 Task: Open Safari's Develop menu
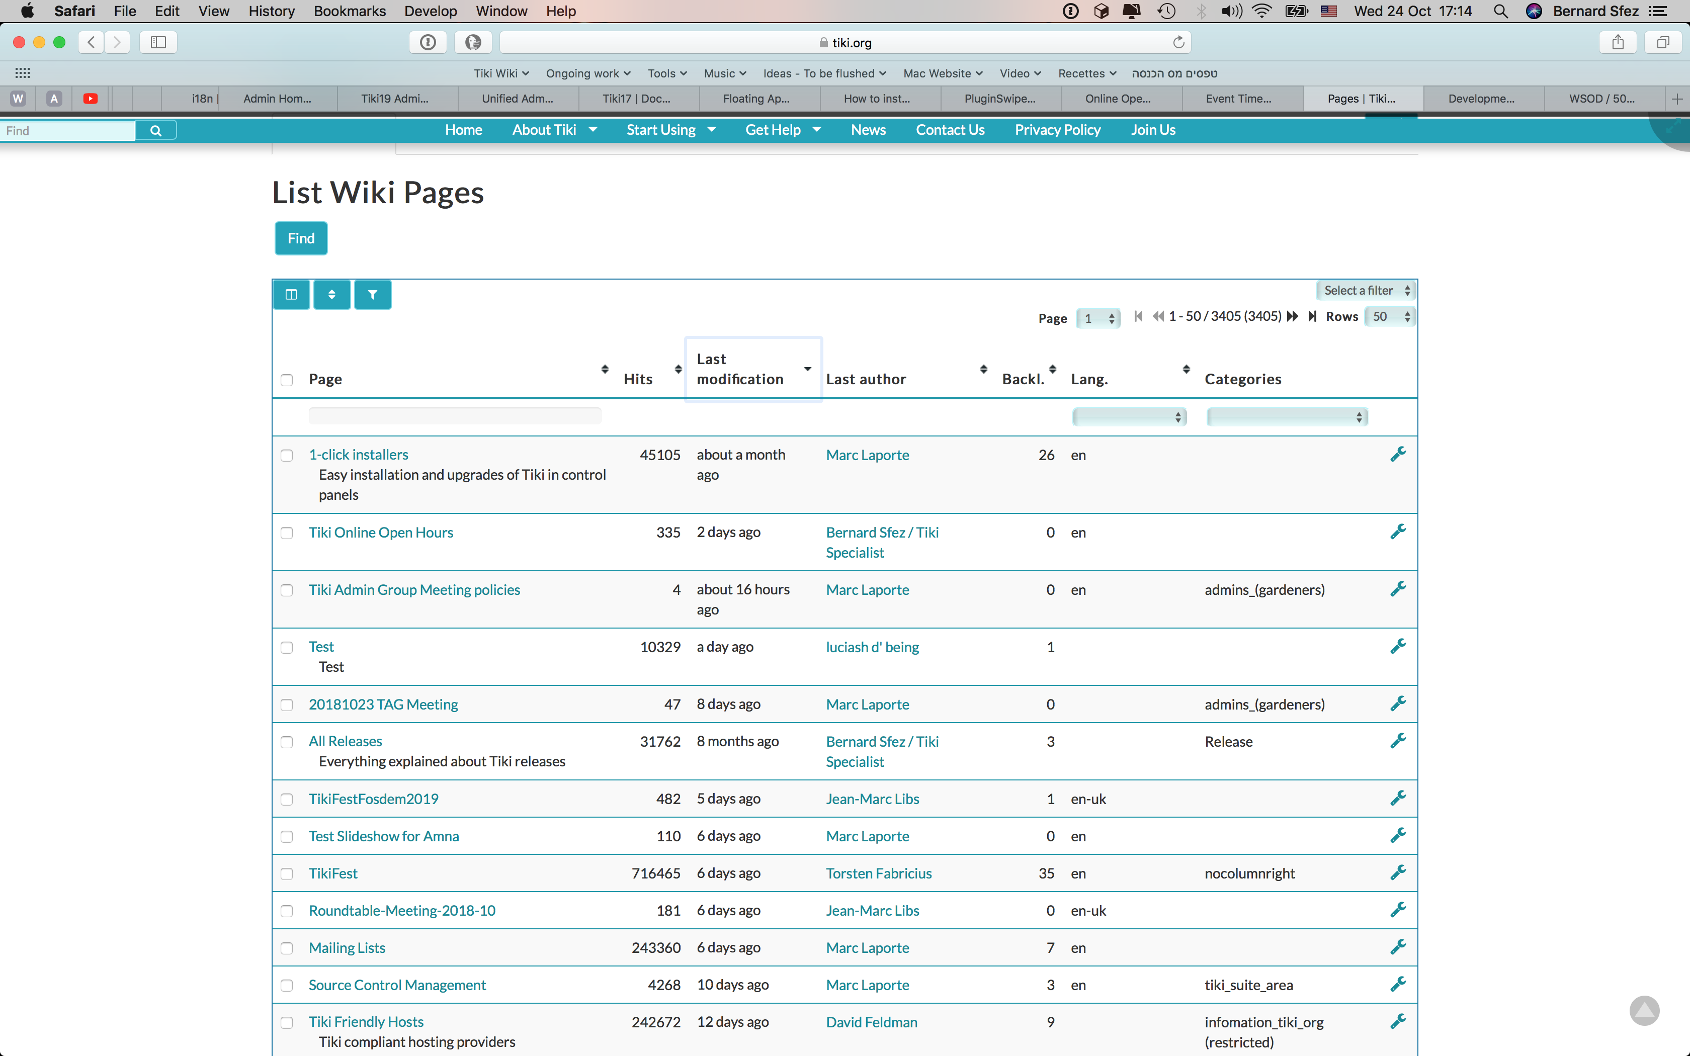tap(430, 11)
